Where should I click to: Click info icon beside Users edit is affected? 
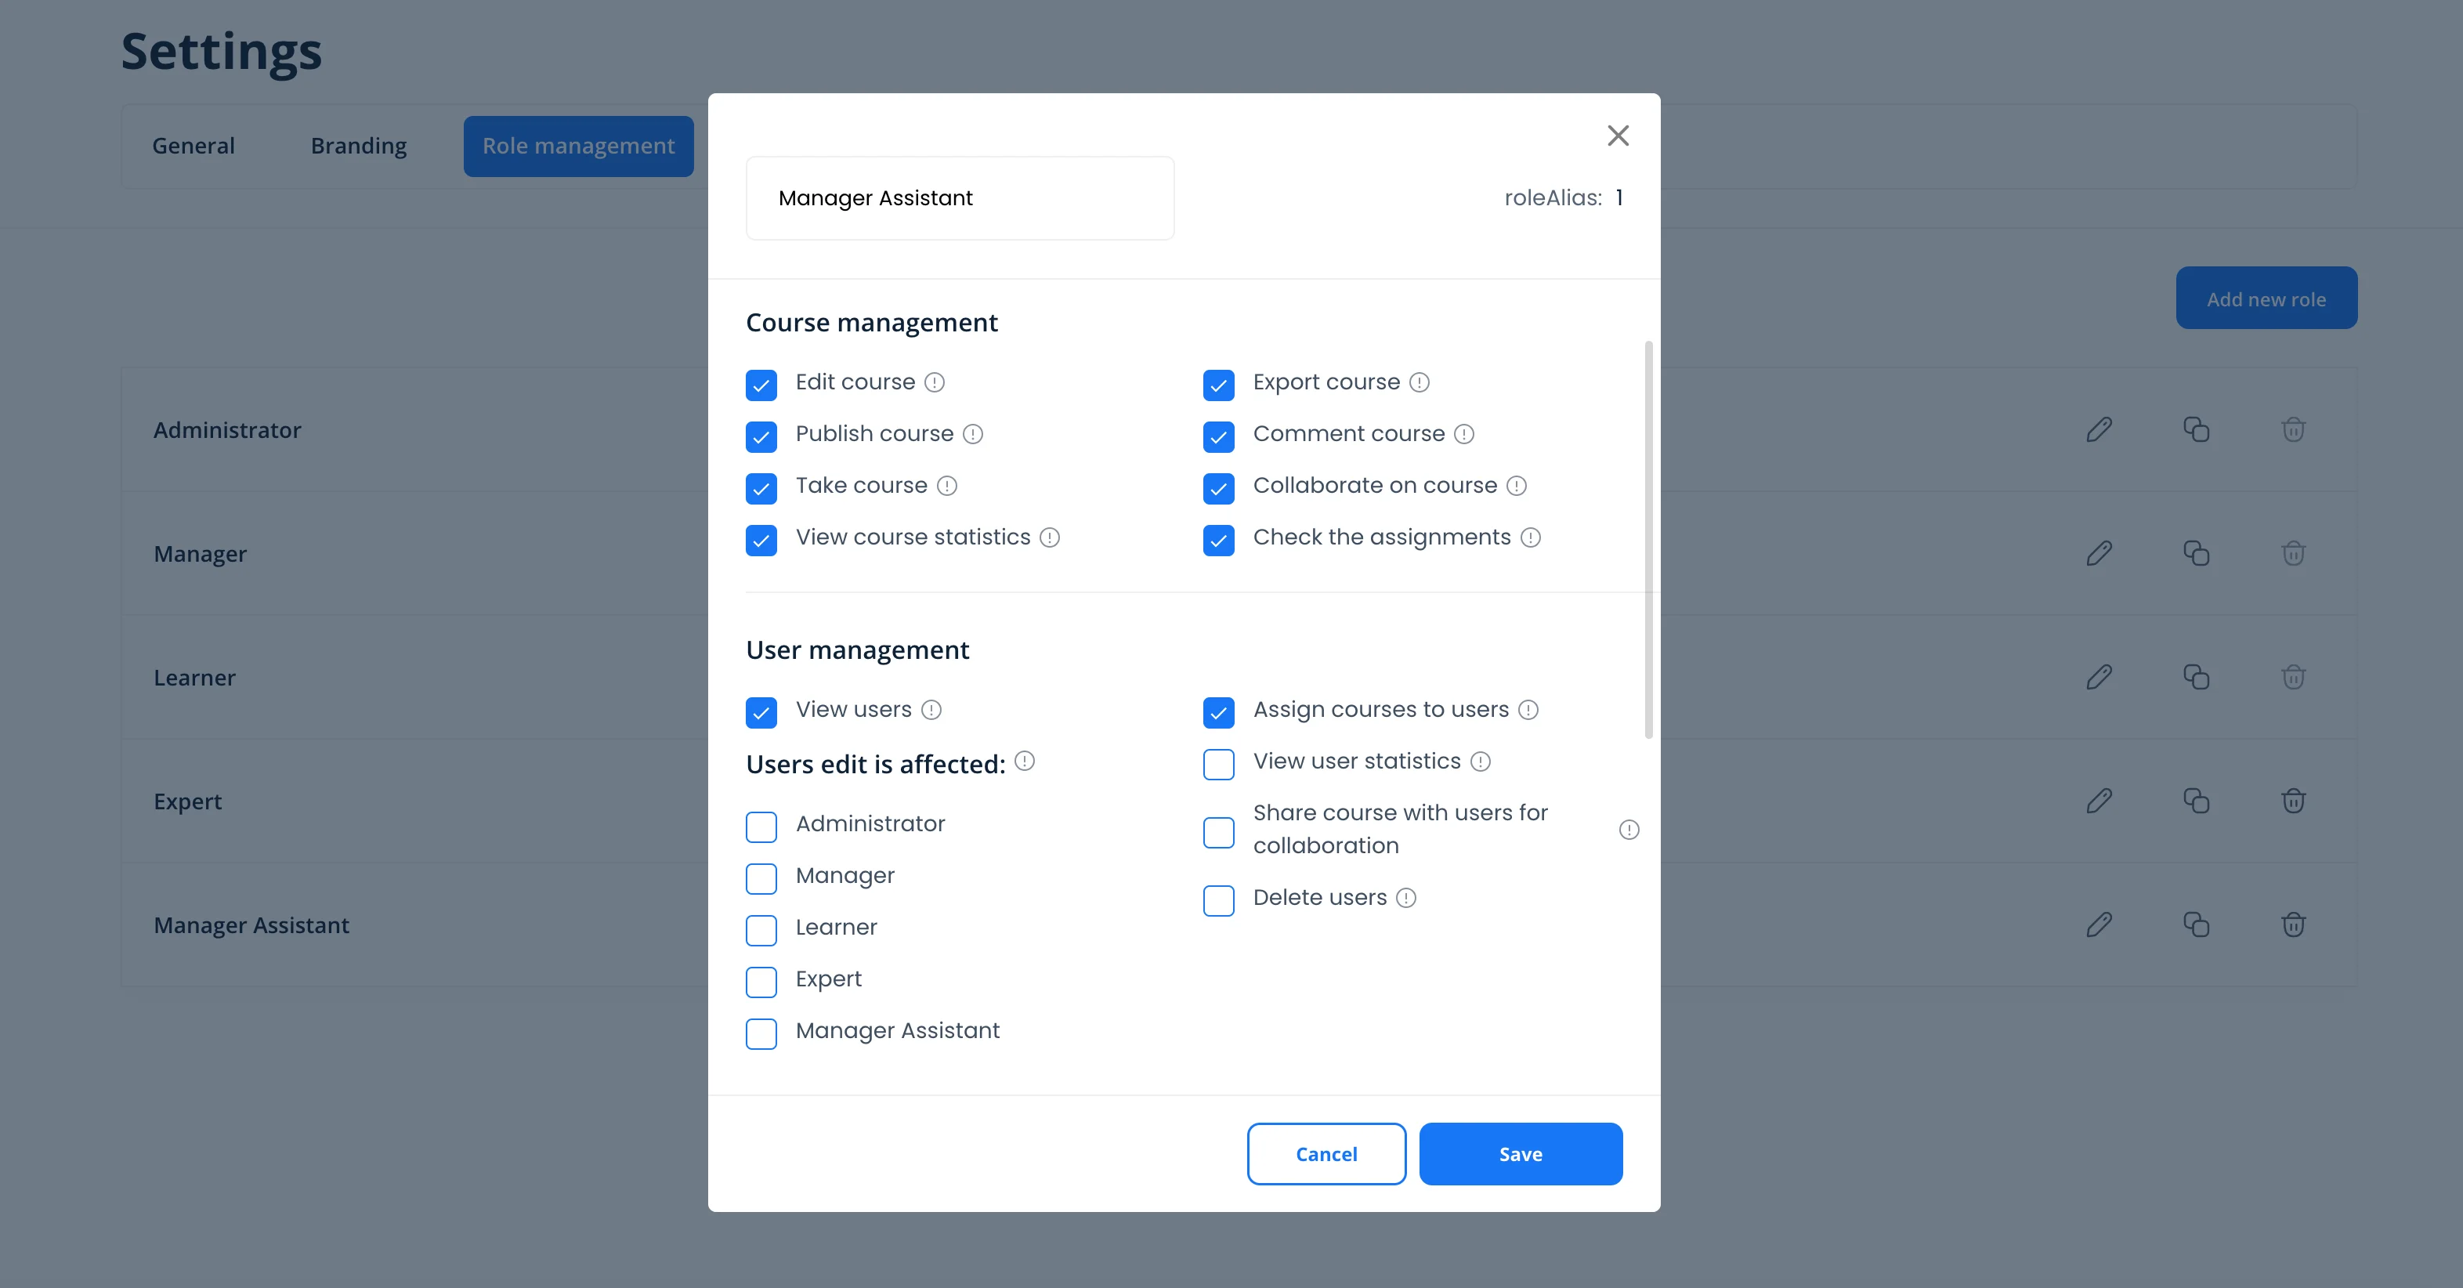[1024, 762]
